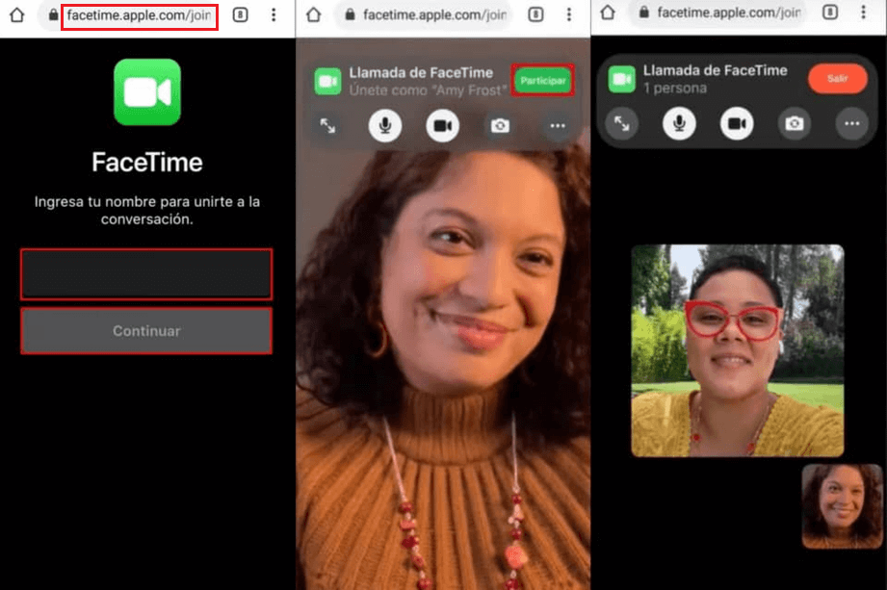Viewport: 887px width, 590px height.
Task: Open the tab counter in the left browser panel
Action: [241, 14]
